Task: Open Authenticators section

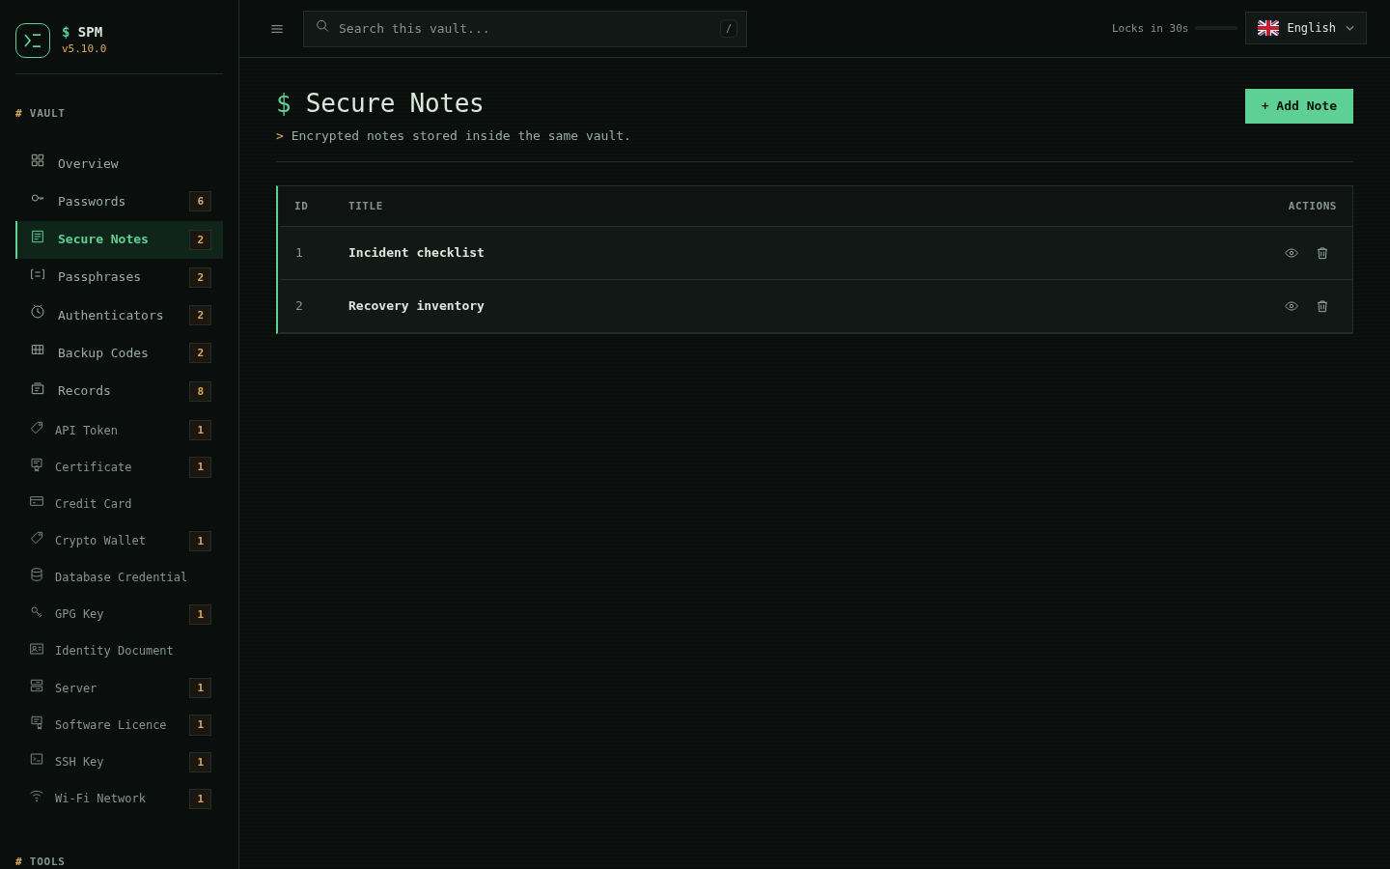Action: pyautogui.click(x=120, y=315)
